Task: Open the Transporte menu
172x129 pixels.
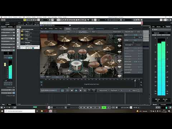Action: 39,17
